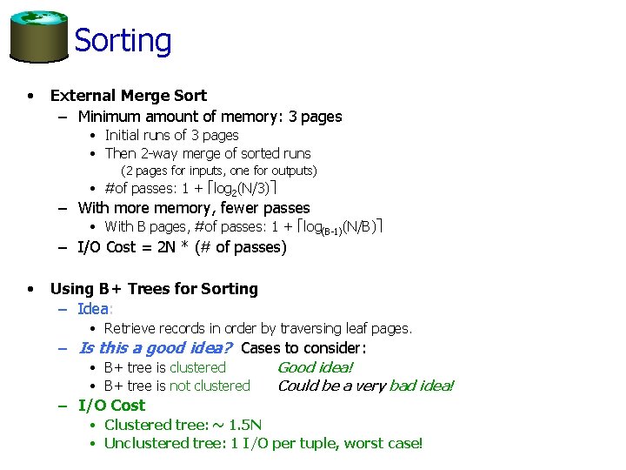Click the Good idea! green text
626x470 pixels.
point(316,367)
